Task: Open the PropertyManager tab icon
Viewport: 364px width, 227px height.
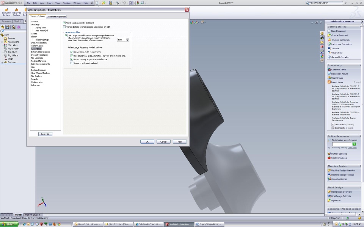Action: pyautogui.click(x=8, y=27)
